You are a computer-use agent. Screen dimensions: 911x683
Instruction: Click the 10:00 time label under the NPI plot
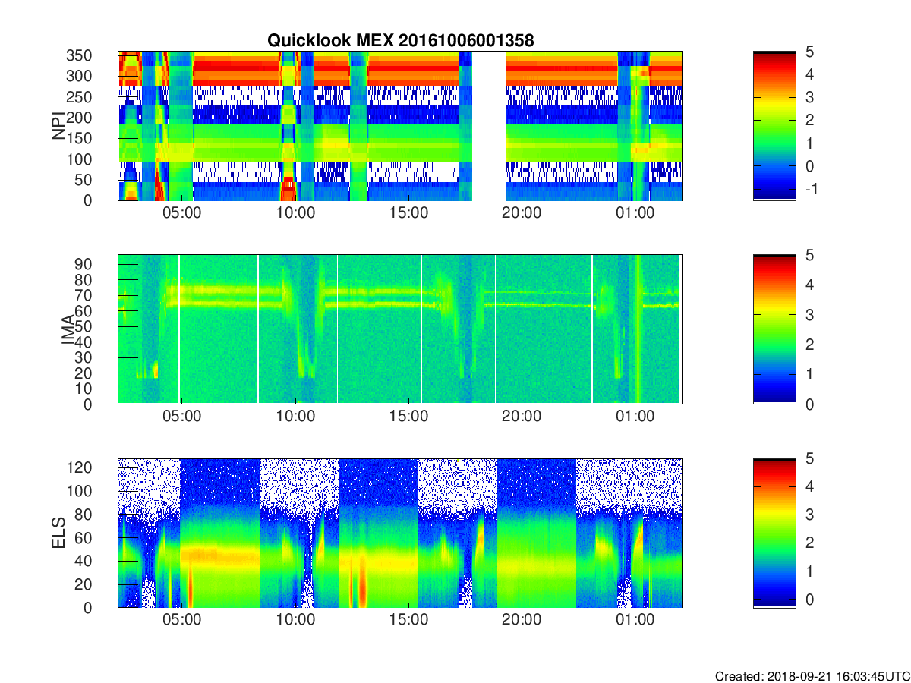click(x=295, y=213)
